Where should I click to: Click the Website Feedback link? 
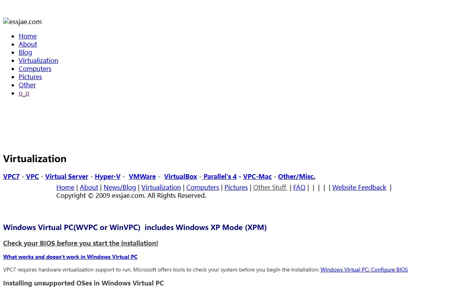[x=359, y=187]
